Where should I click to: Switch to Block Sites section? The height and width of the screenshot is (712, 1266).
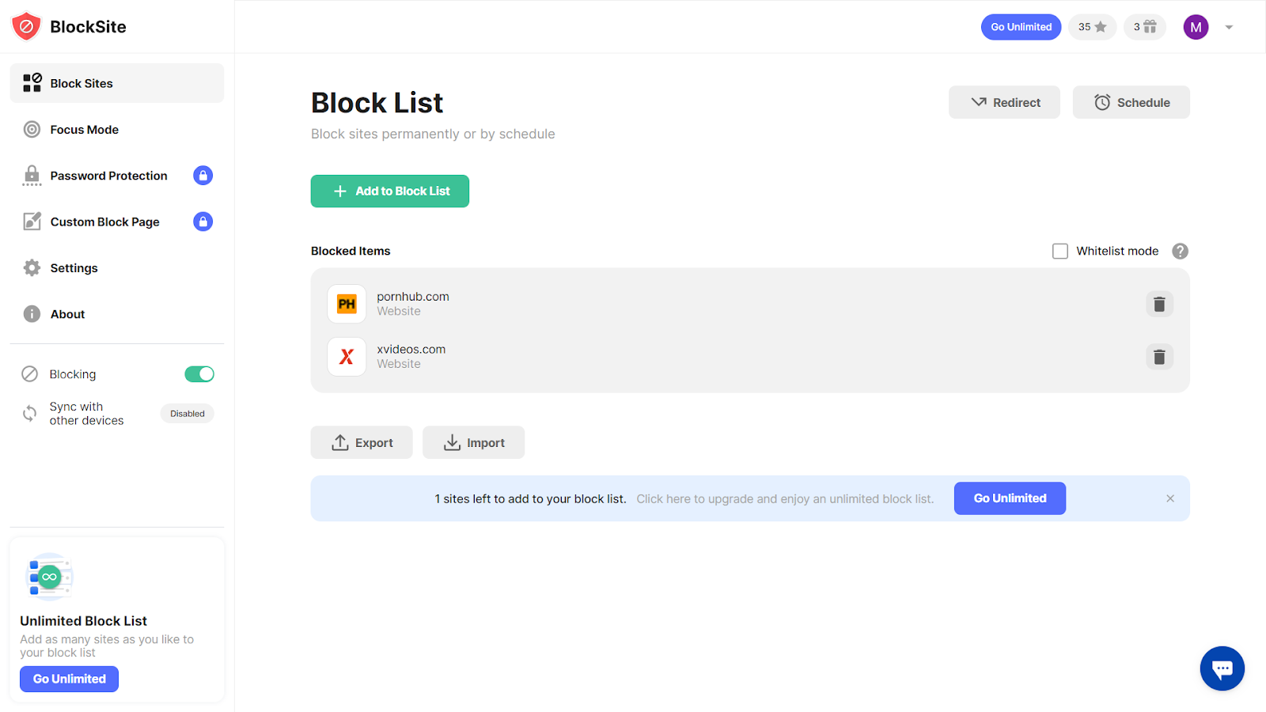tap(81, 83)
